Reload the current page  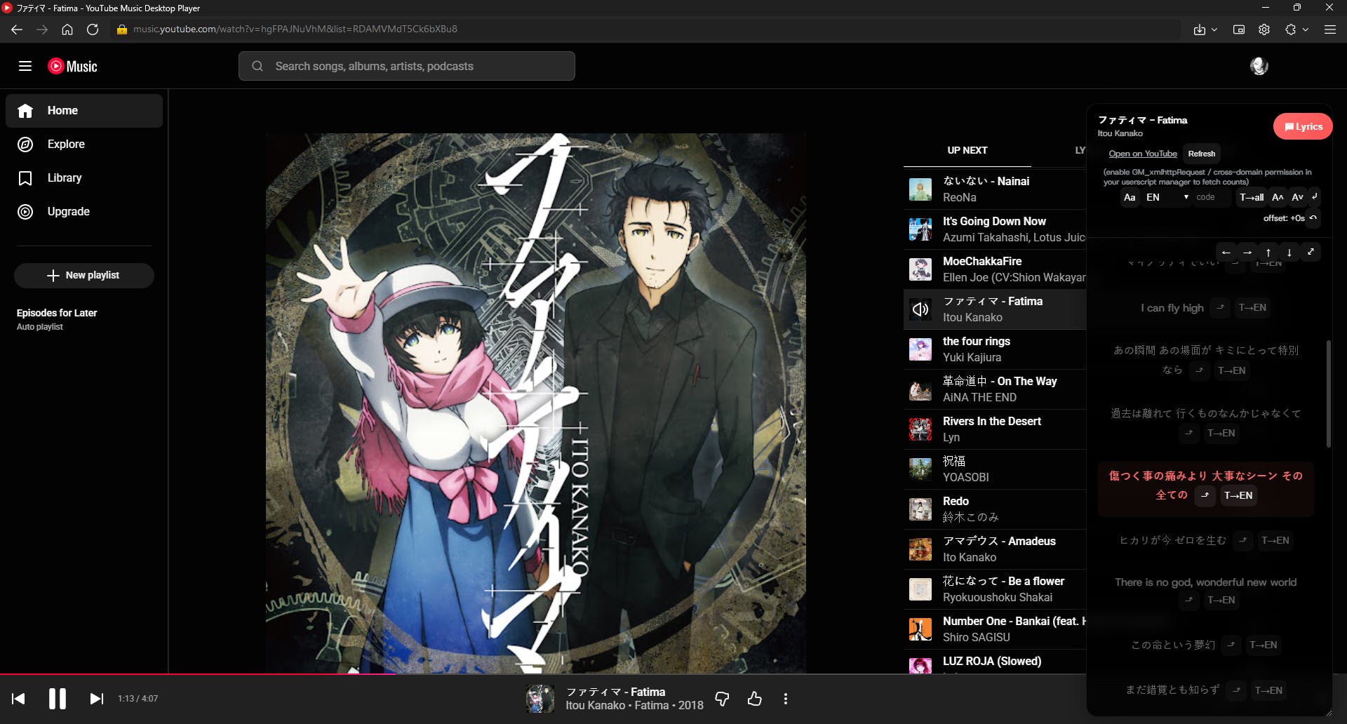[93, 29]
